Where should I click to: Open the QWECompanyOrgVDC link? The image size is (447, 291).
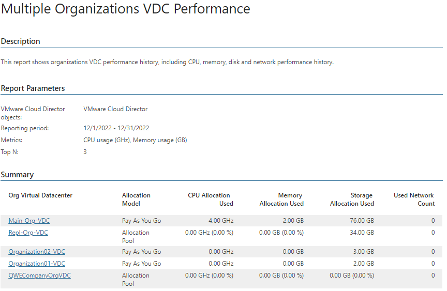click(x=40, y=275)
